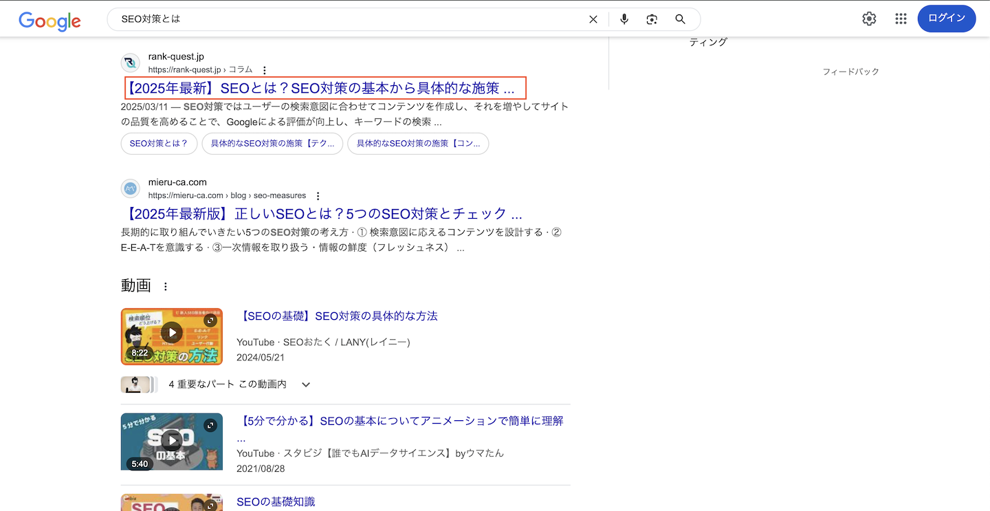Select the 具体的なSEO対策の施策【テク... chip
990x511 pixels.
click(272, 144)
